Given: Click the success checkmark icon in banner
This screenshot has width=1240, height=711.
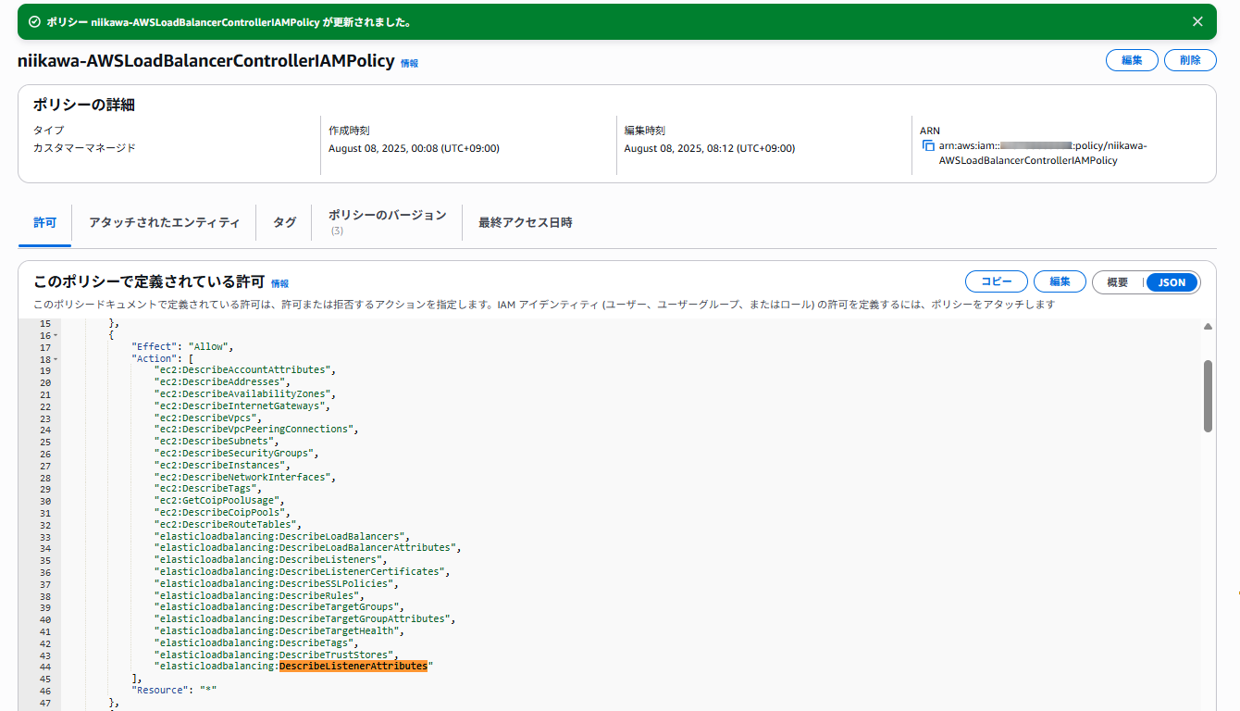Looking at the screenshot, I should coord(34,21).
